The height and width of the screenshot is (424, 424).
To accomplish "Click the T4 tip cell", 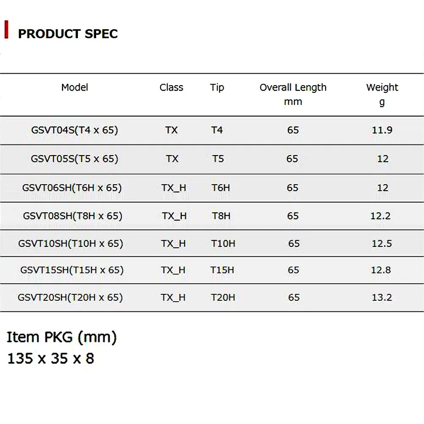I will pos(217,130).
